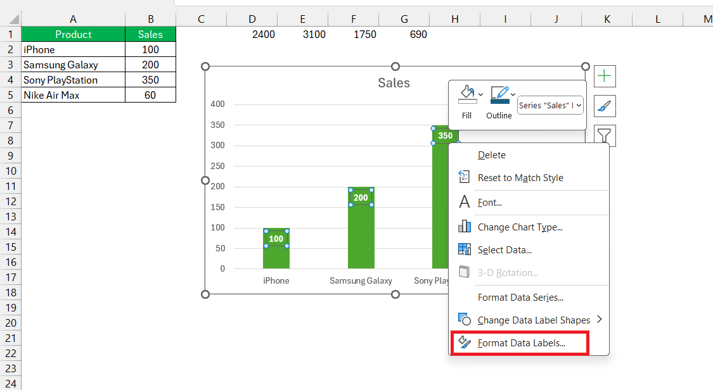Select the 350 data label
Image resolution: width=713 pixels, height=390 pixels.
[x=445, y=135]
